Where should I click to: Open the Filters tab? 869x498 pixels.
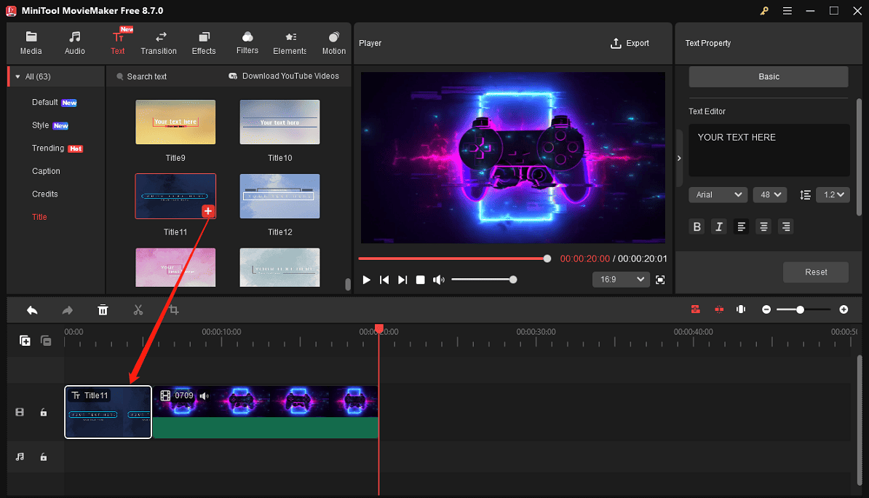click(247, 43)
